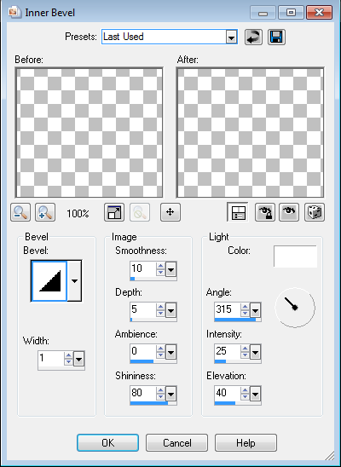Open the Angle value dropdown arrow
The width and height of the screenshot is (341, 467).
click(255, 311)
